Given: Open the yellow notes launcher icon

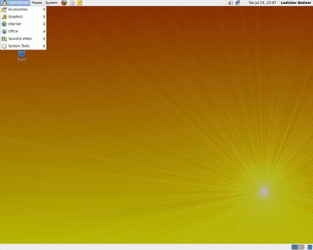Looking at the screenshot, I should point(80,3).
